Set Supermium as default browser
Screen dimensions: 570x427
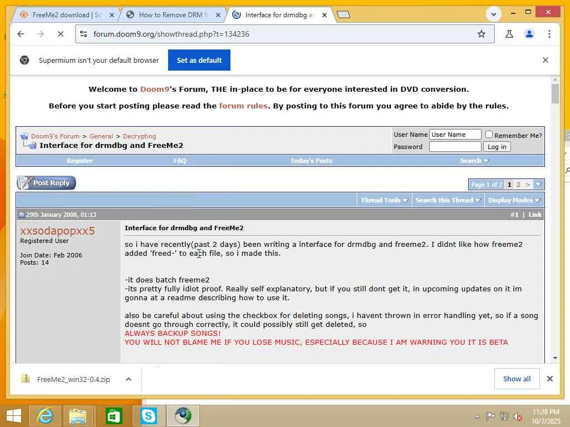click(199, 60)
